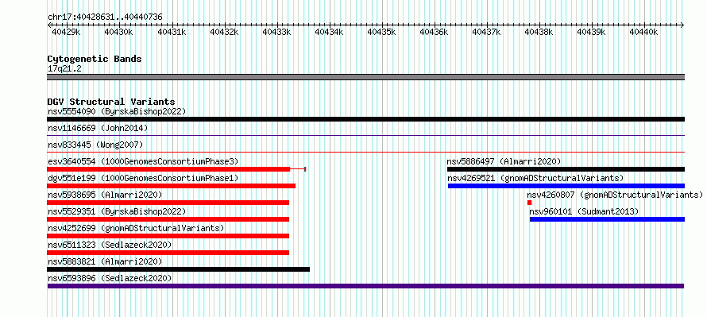
Task: Click the nsv6511323 (Sedlazeck2020) label
Action: (x=110, y=245)
